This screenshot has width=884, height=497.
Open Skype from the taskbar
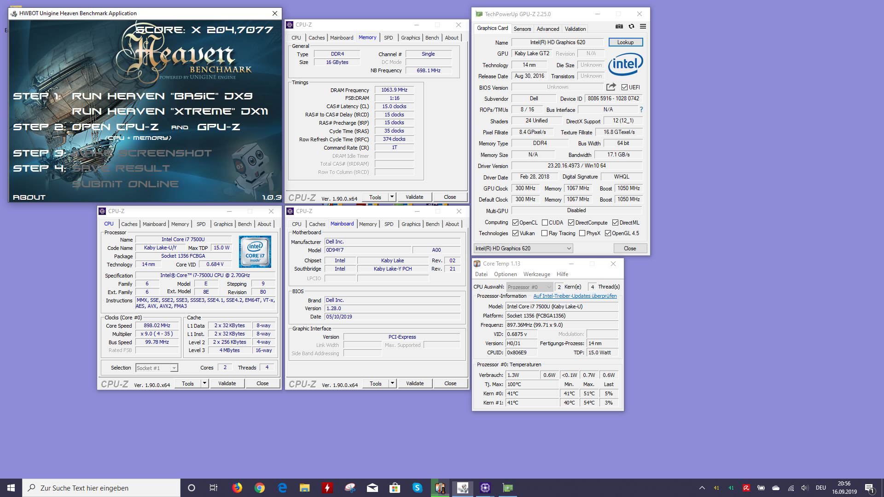pos(418,488)
